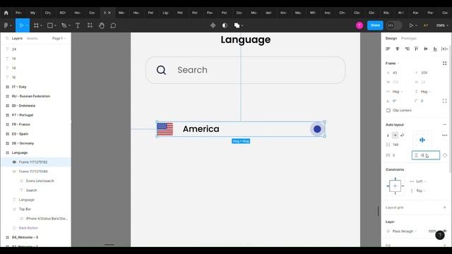Click the Share button
The image size is (452, 254).
pos(375,25)
